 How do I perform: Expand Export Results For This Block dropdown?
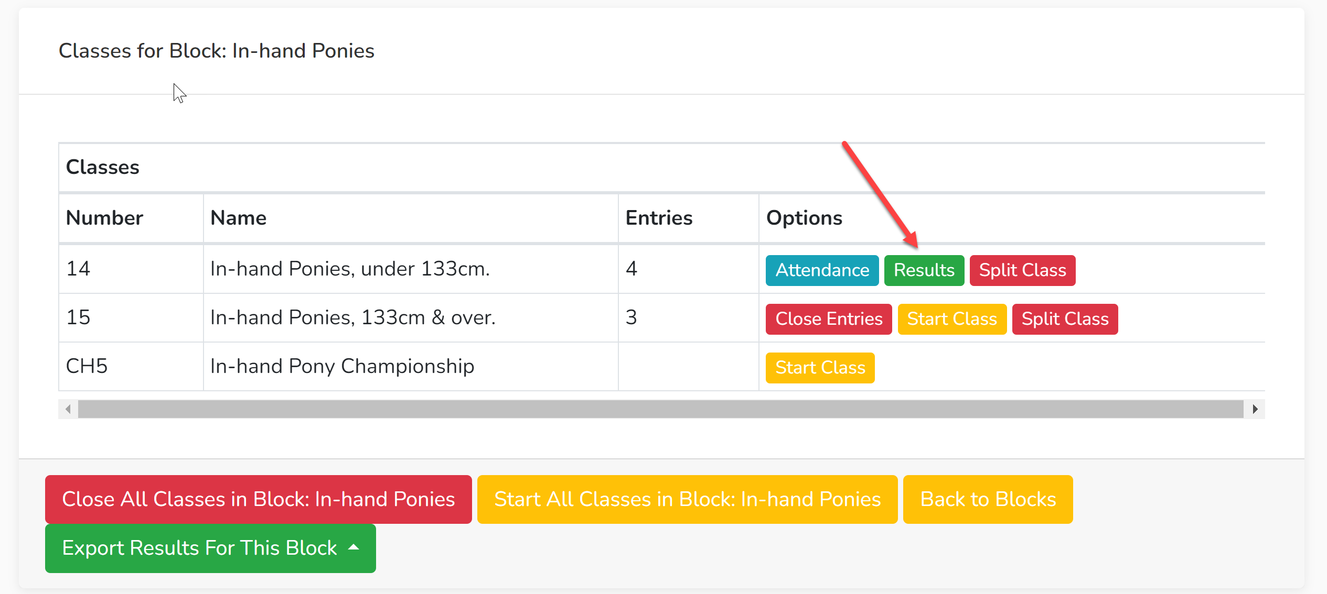210,548
